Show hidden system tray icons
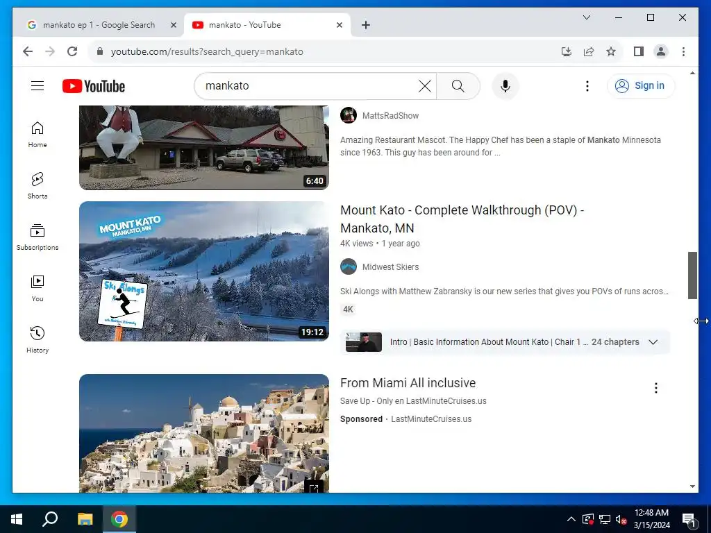Screen dimensions: 711x533 pyautogui.click(x=571, y=519)
